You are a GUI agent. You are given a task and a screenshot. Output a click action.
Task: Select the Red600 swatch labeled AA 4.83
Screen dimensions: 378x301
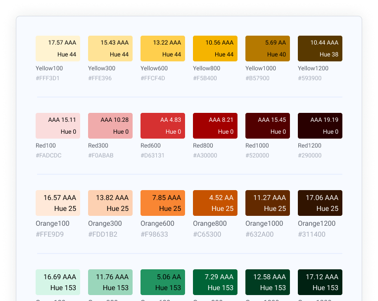[163, 126]
